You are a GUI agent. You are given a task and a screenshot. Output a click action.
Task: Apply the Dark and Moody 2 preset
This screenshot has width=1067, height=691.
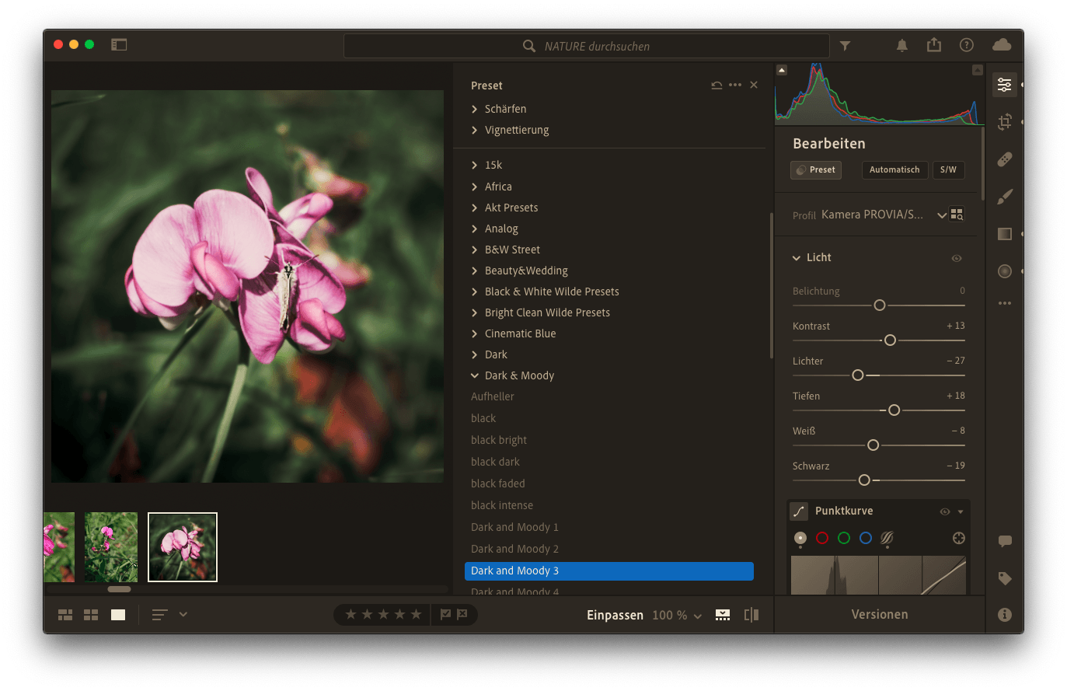click(x=514, y=549)
